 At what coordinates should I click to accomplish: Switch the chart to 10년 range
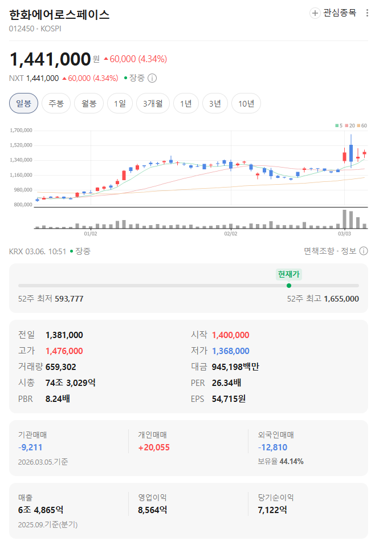(246, 103)
